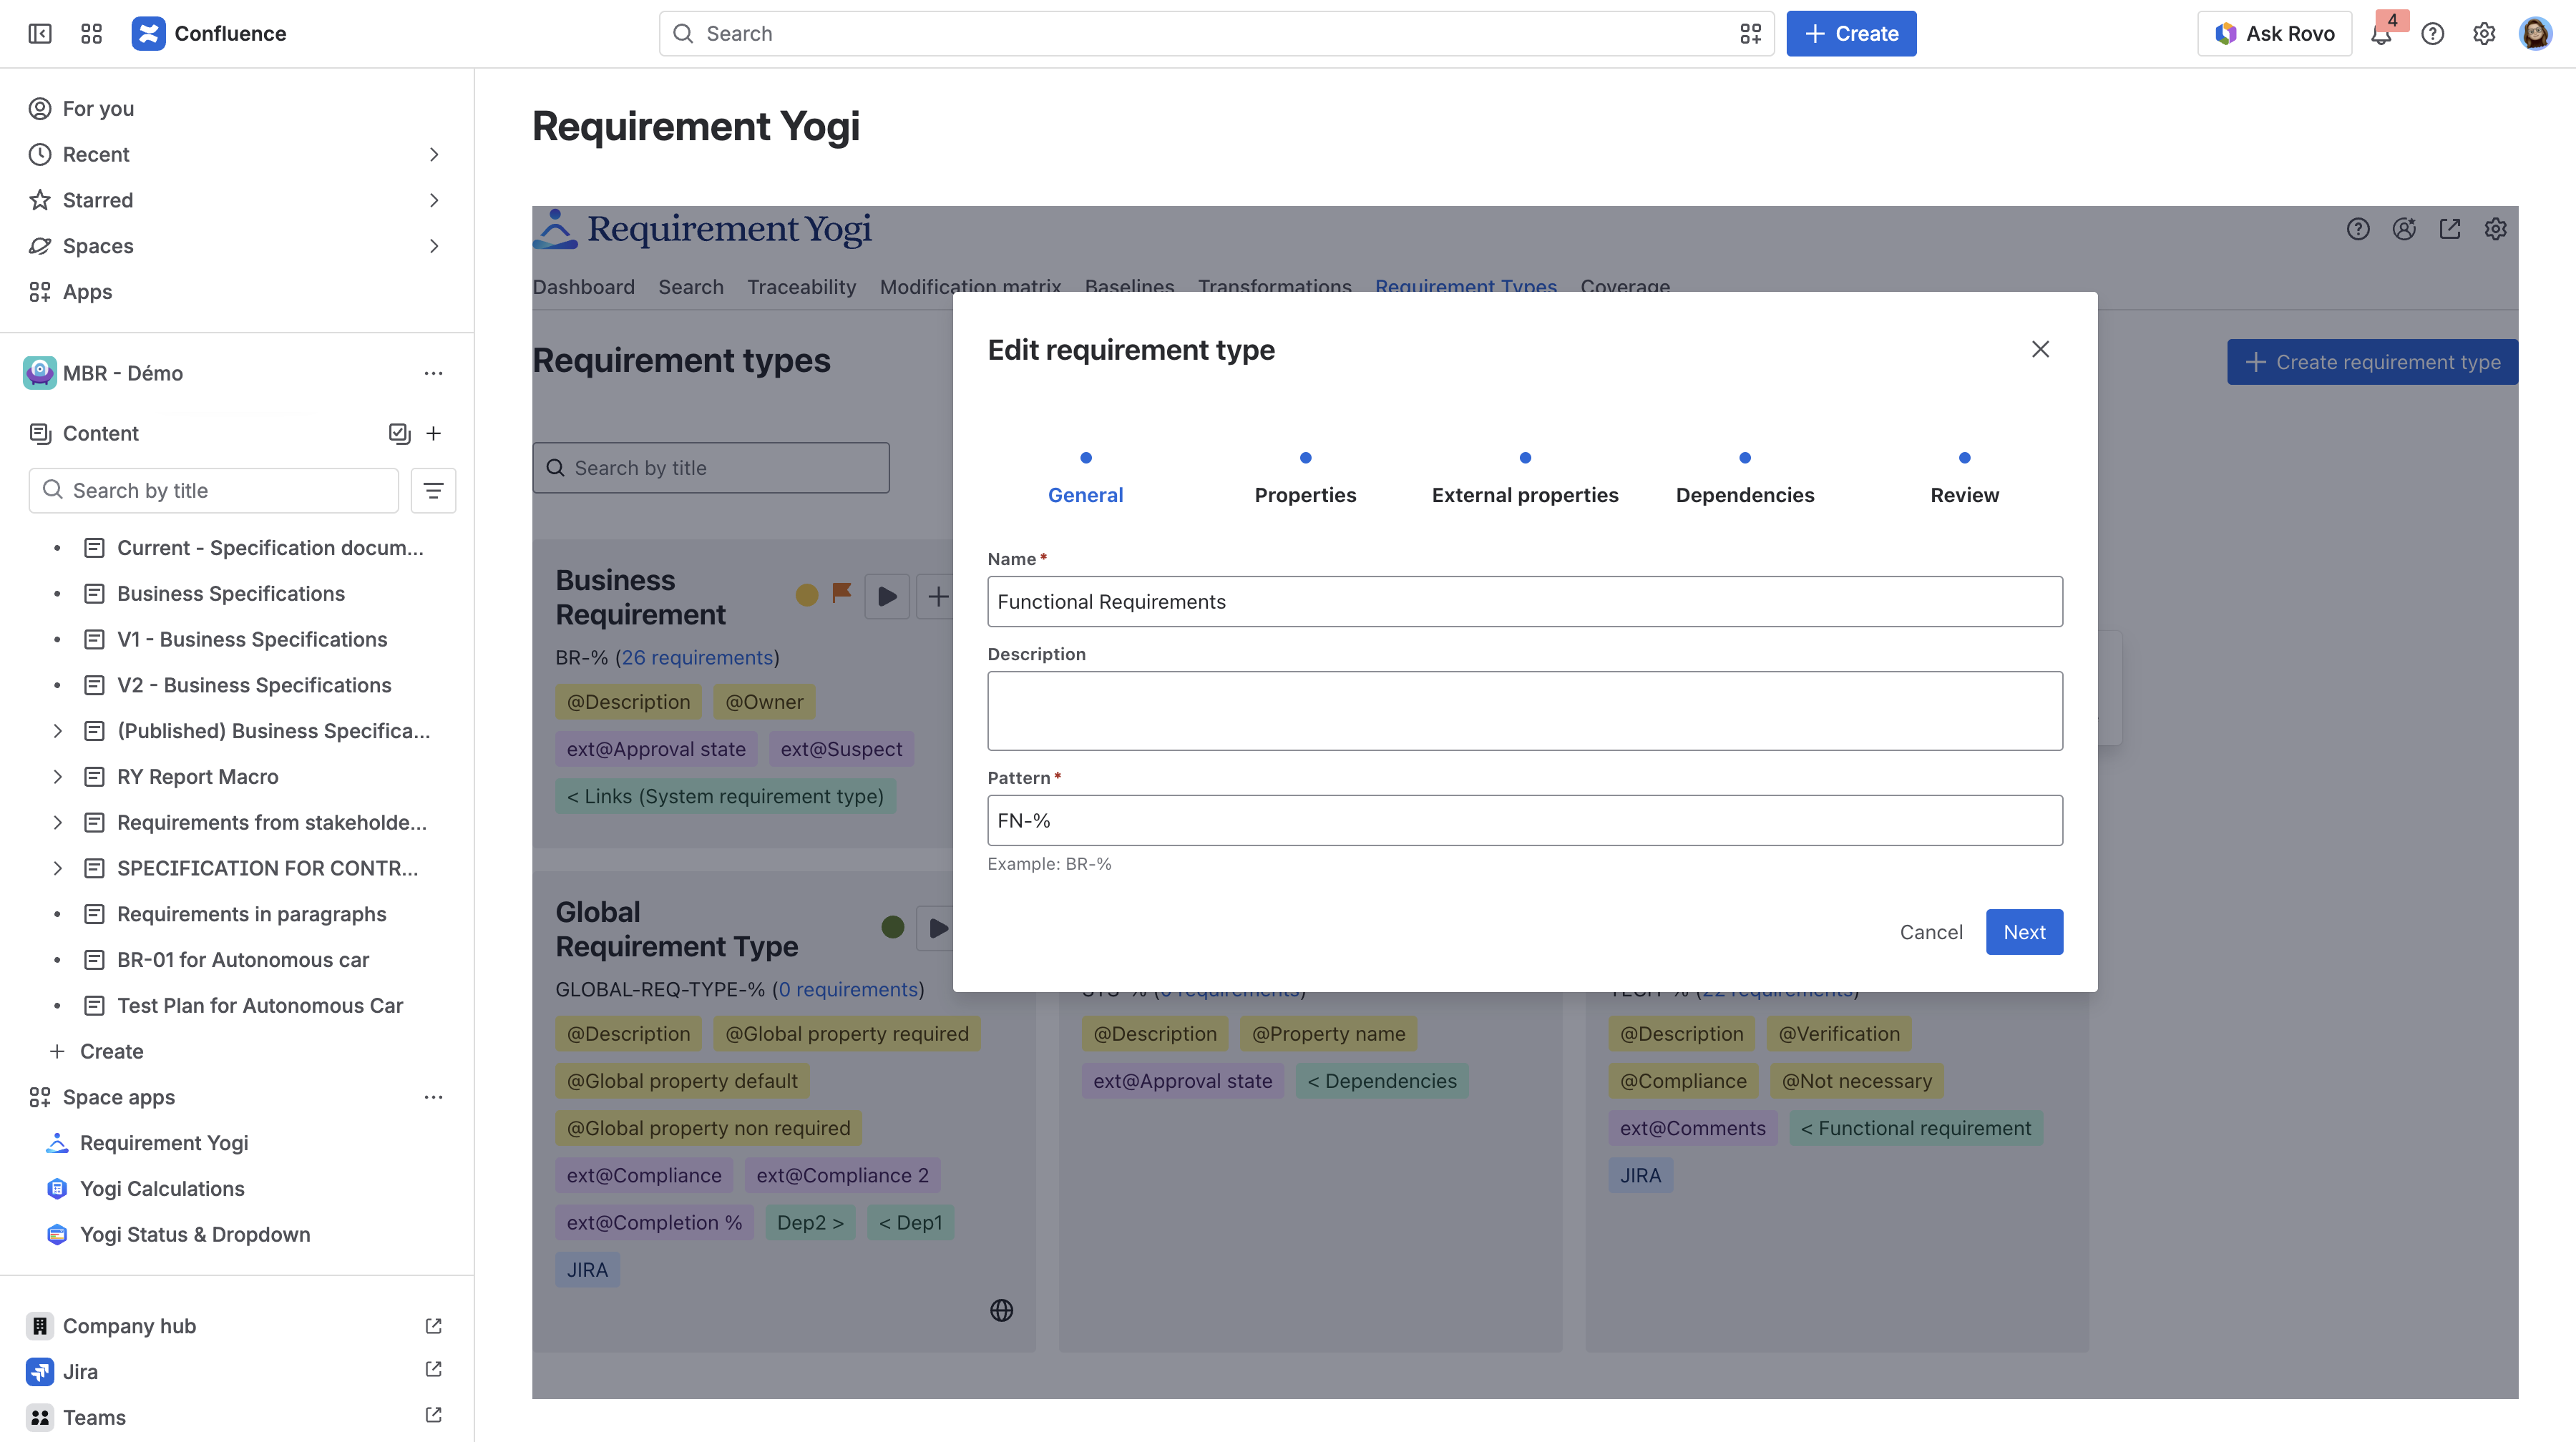This screenshot has width=2576, height=1442.
Task: Click the yellow color dot on Business Requirement
Action: click(x=806, y=596)
